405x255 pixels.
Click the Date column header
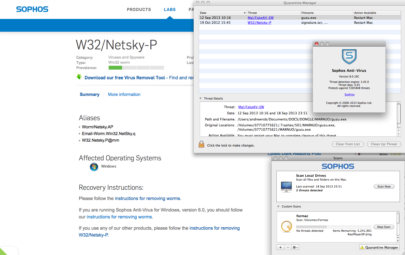pyautogui.click(x=223, y=13)
